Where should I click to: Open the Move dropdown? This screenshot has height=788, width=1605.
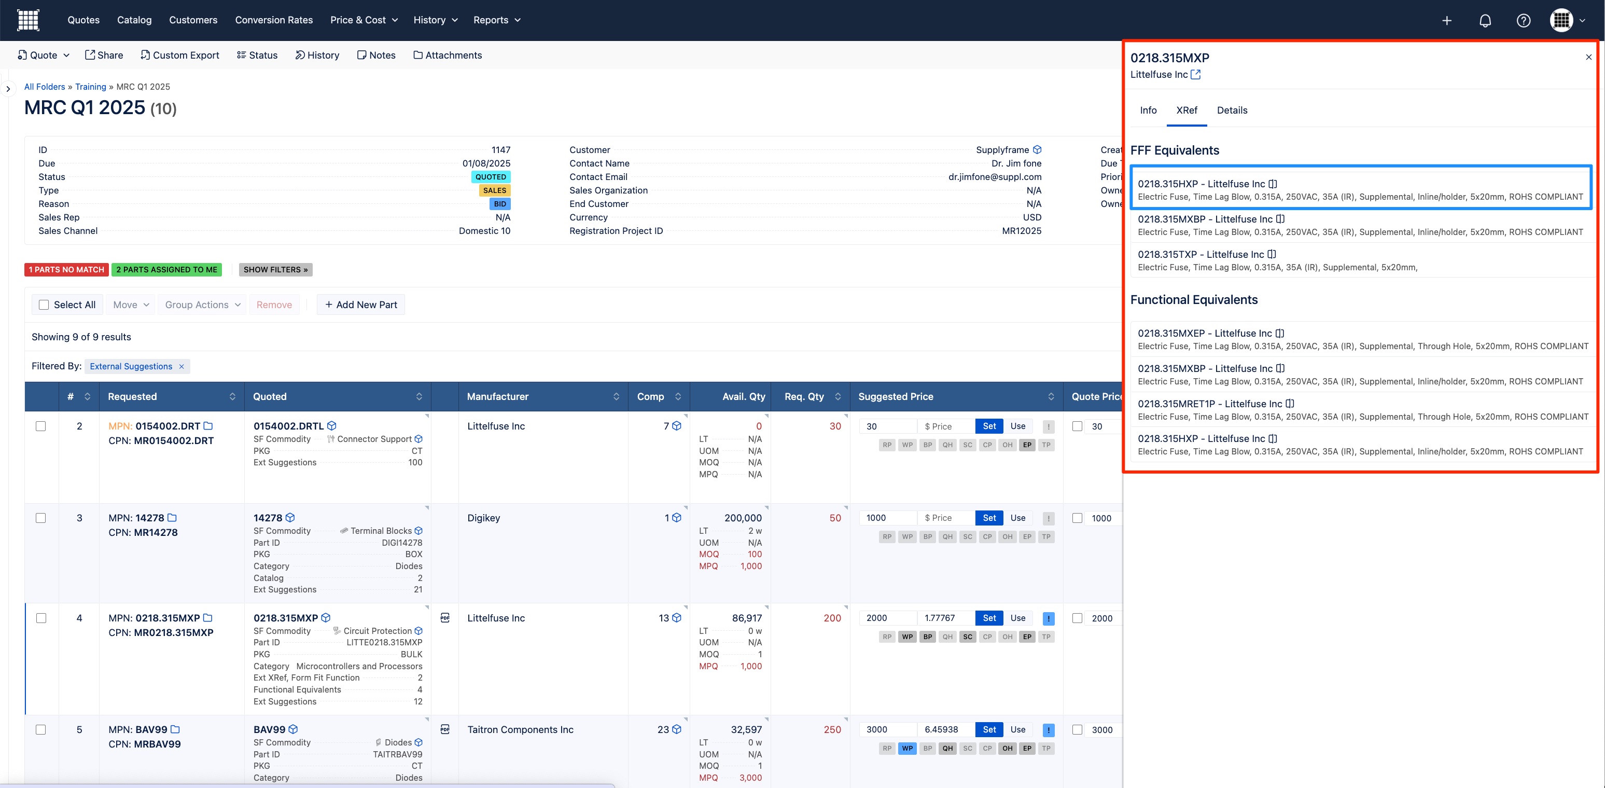pyautogui.click(x=131, y=305)
